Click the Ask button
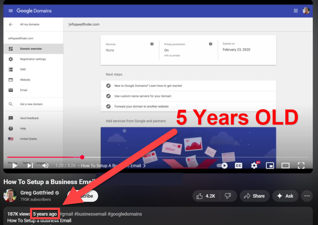 tap(285, 196)
